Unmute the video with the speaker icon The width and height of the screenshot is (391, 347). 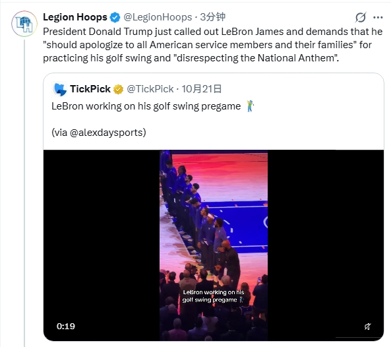pyautogui.click(x=367, y=327)
